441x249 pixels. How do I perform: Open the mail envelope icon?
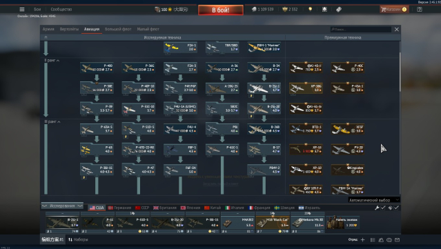click(397, 240)
